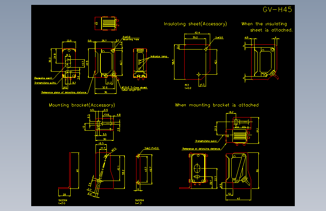Select the "20.1" vertical dimension
The image size is (326, 211).
point(211,182)
